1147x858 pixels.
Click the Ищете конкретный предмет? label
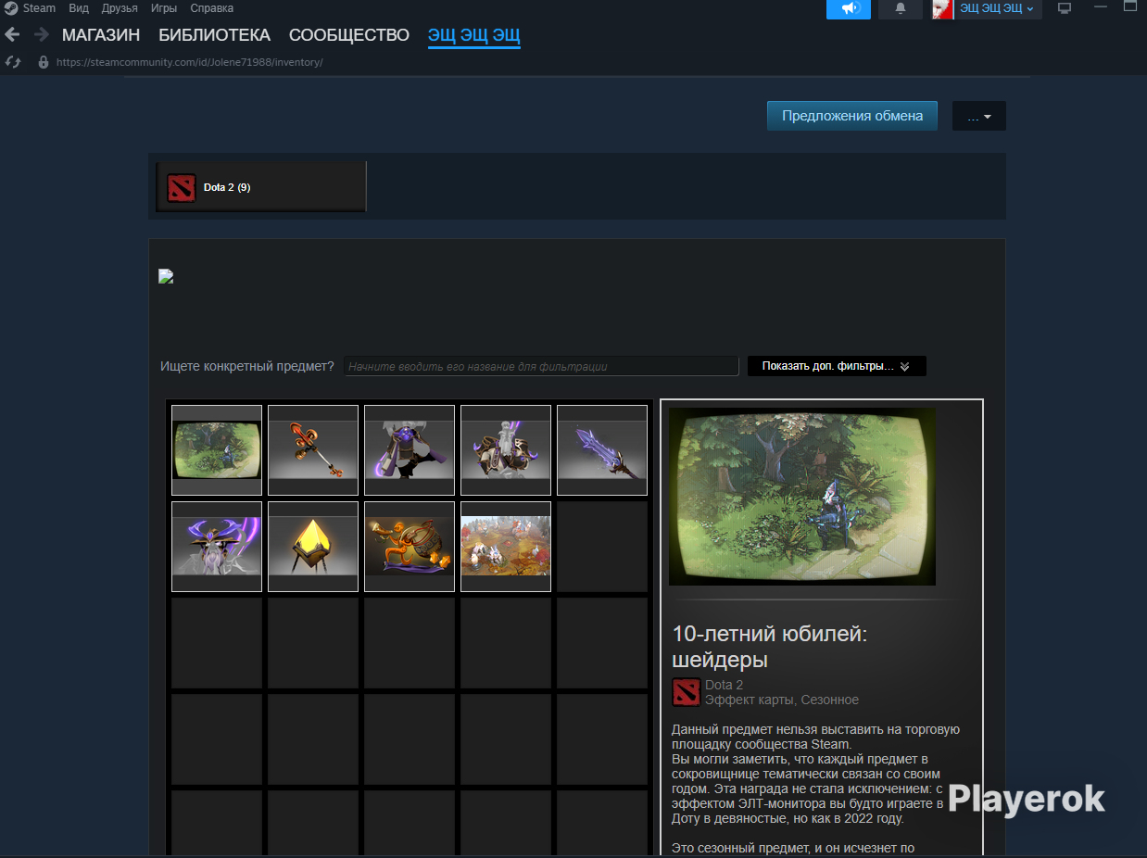point(247,366)
